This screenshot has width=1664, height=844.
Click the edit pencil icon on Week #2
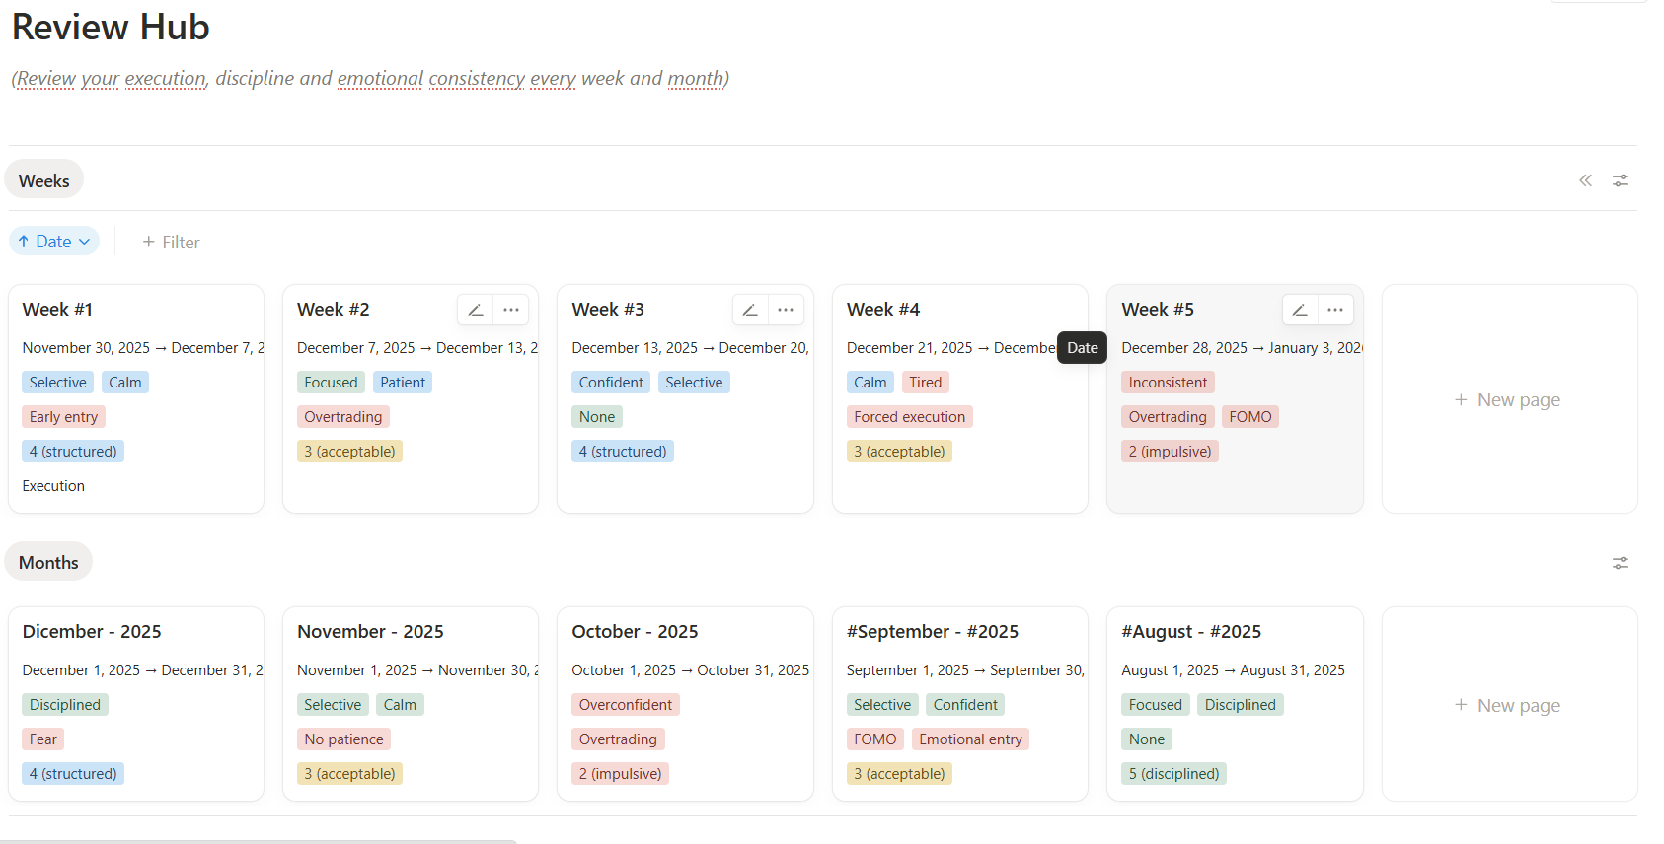click(476, 310)
